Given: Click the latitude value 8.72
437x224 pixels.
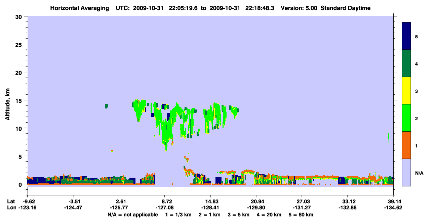Looking at the screenshot, I should 167,201.
